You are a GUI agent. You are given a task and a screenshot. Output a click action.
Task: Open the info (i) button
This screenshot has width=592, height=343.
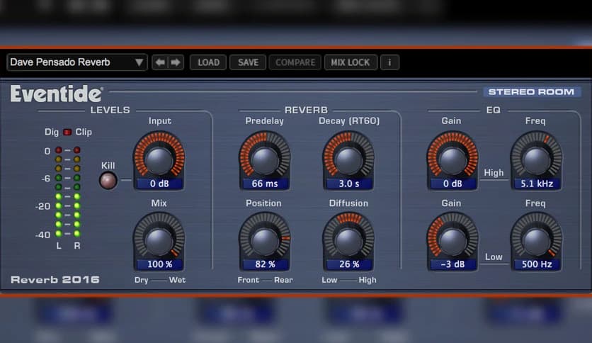[389, 62]
